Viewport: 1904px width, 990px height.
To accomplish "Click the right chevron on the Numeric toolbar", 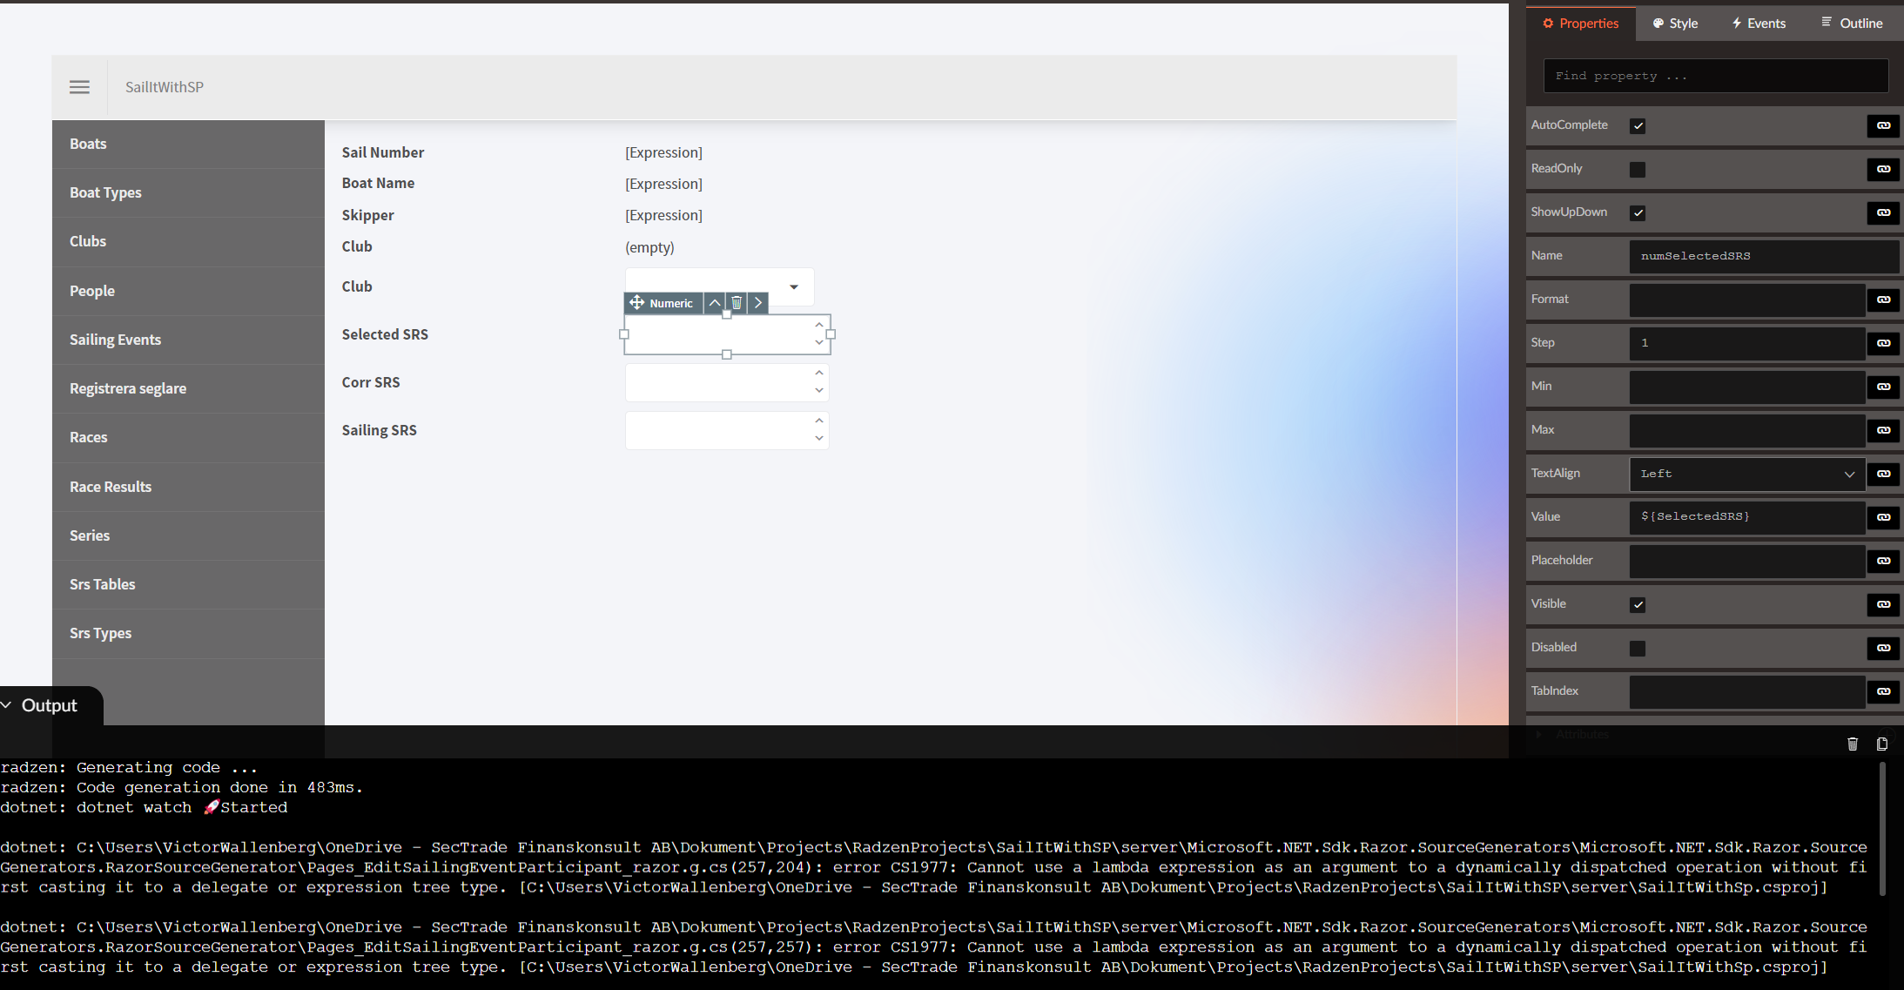I will click(x=757, y=302).
